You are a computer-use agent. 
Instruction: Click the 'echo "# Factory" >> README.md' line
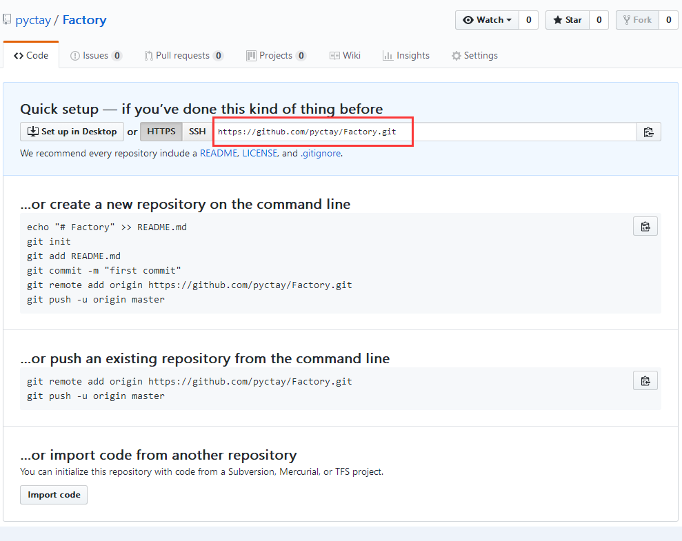107,227
